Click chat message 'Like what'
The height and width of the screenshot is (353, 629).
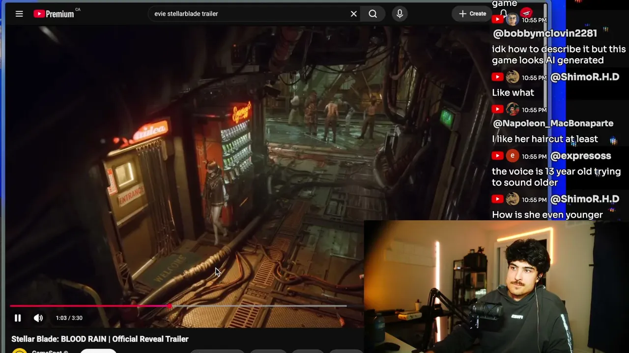[513, 93]
